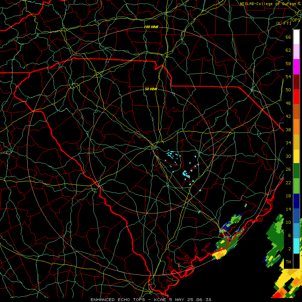The height and width of the screenshot is (302, 302).
Task: Click the legend value '46'
Action: pyautogui.click(x=288, y=103)
